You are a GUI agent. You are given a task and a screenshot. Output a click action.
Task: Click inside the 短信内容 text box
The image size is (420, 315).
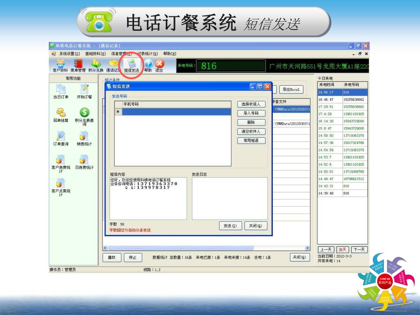point(148,198)
